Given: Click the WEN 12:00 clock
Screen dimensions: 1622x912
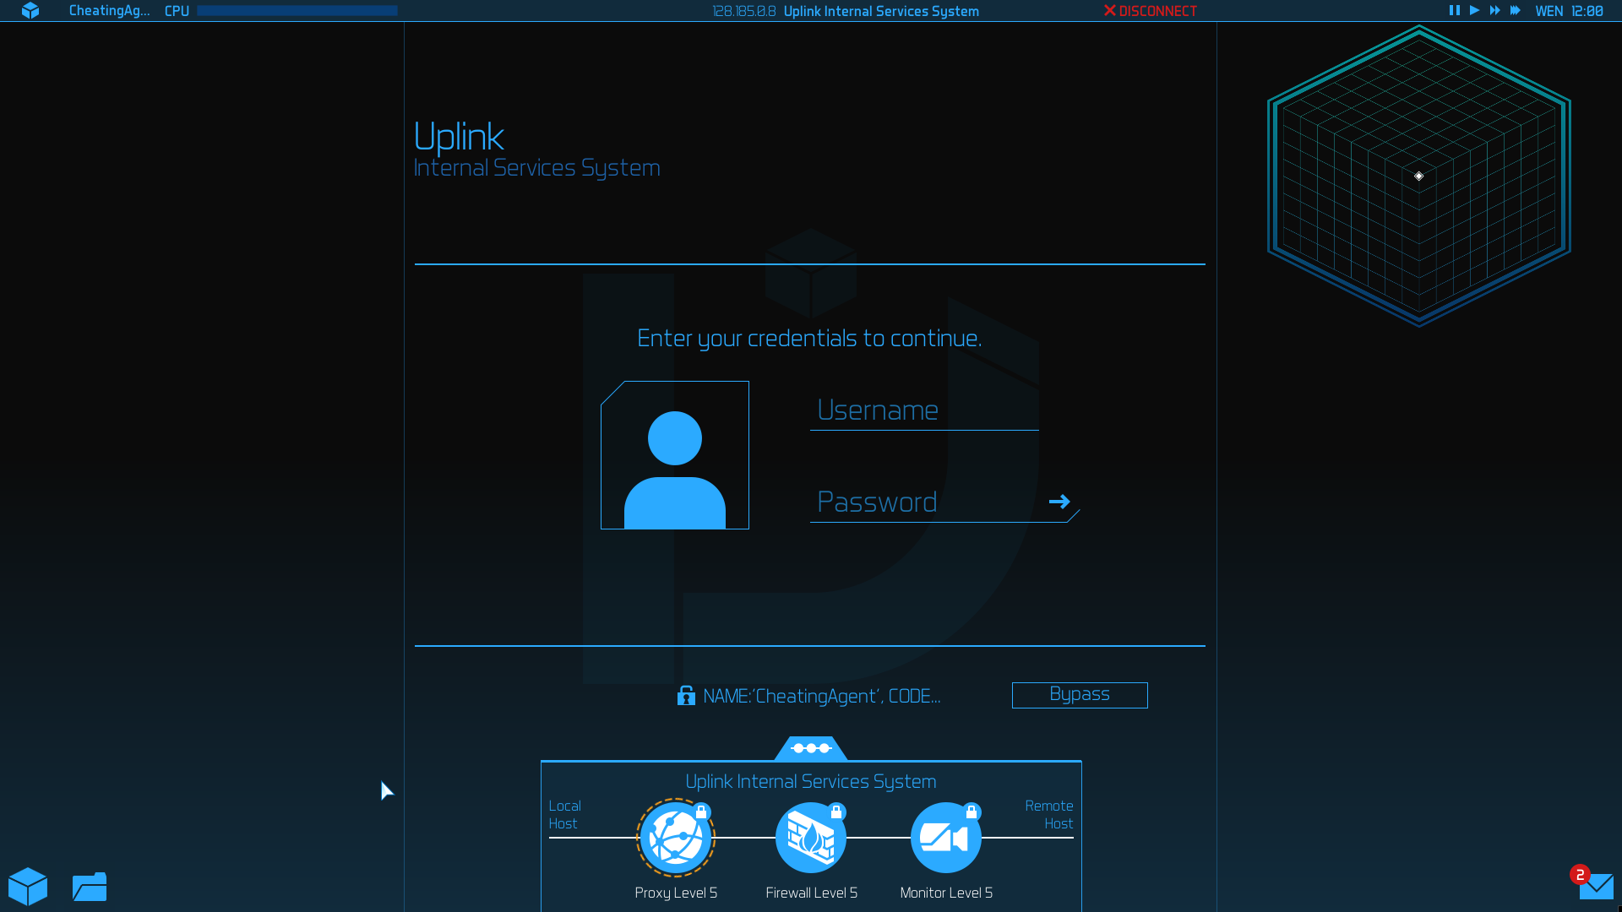Looking at the screenshot, I should click(1569, 11).
